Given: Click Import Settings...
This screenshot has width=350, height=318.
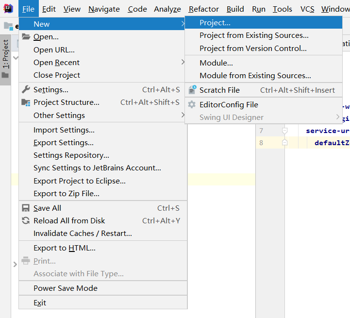Looking at the screenshot, I should 103,130.
